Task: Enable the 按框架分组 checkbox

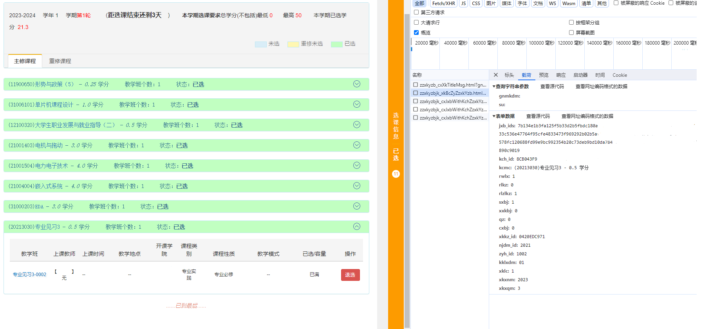Action: 571,22
